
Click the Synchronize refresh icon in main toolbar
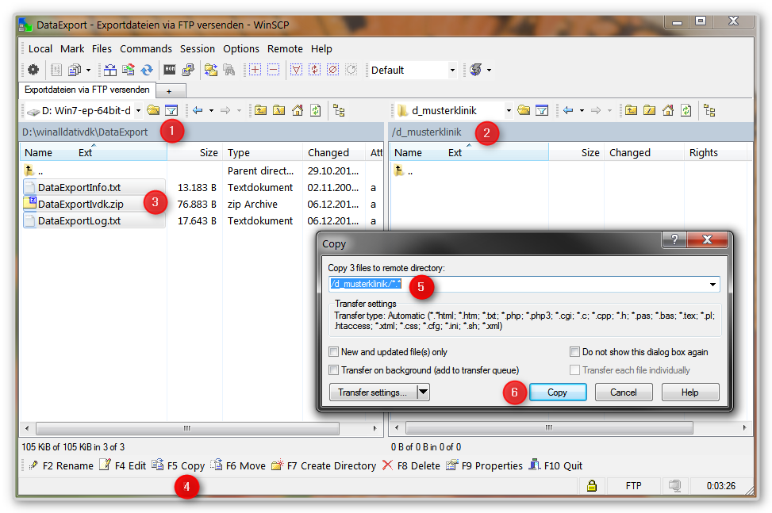(x=147, y=70)
